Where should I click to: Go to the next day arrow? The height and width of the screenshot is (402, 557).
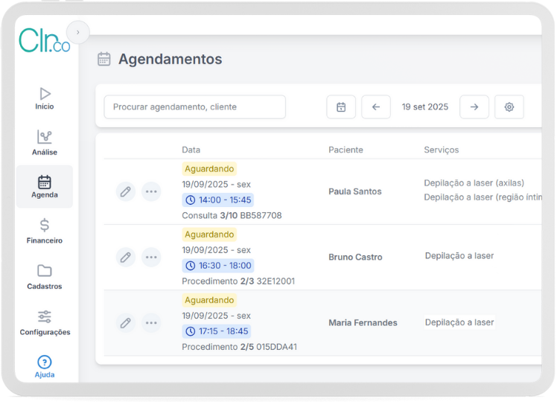click(474, 107)
